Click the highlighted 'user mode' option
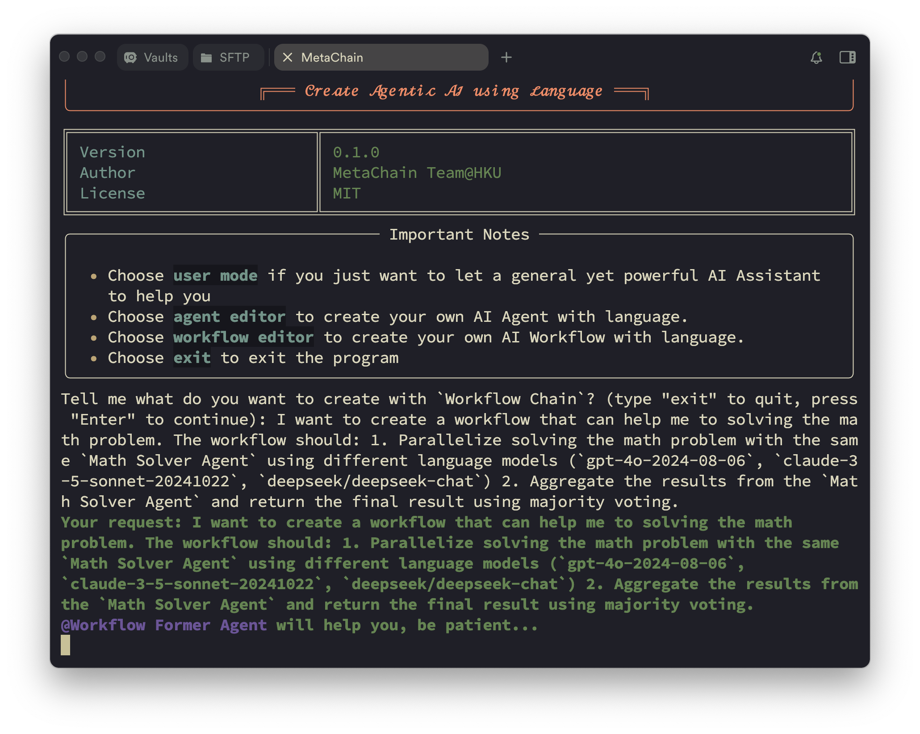Viewport: 920px width, 734px height. pos(215,275)
